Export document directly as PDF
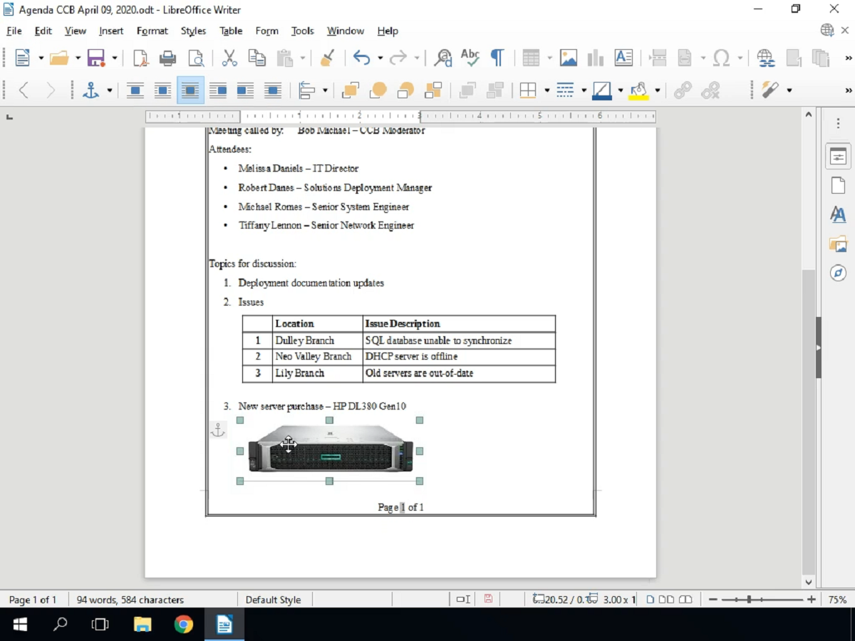This screenshot has height=641, width=855. [x=140, y=58]
